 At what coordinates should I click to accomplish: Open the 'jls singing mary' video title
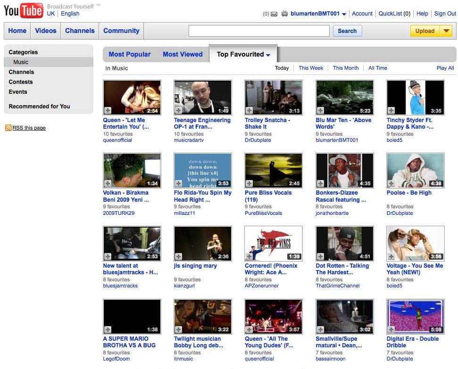tap(195, 266)
